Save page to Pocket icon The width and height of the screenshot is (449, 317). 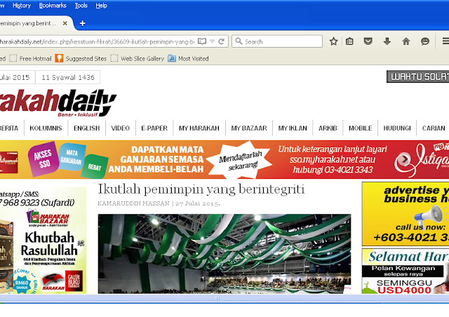[x=368, y=41]
